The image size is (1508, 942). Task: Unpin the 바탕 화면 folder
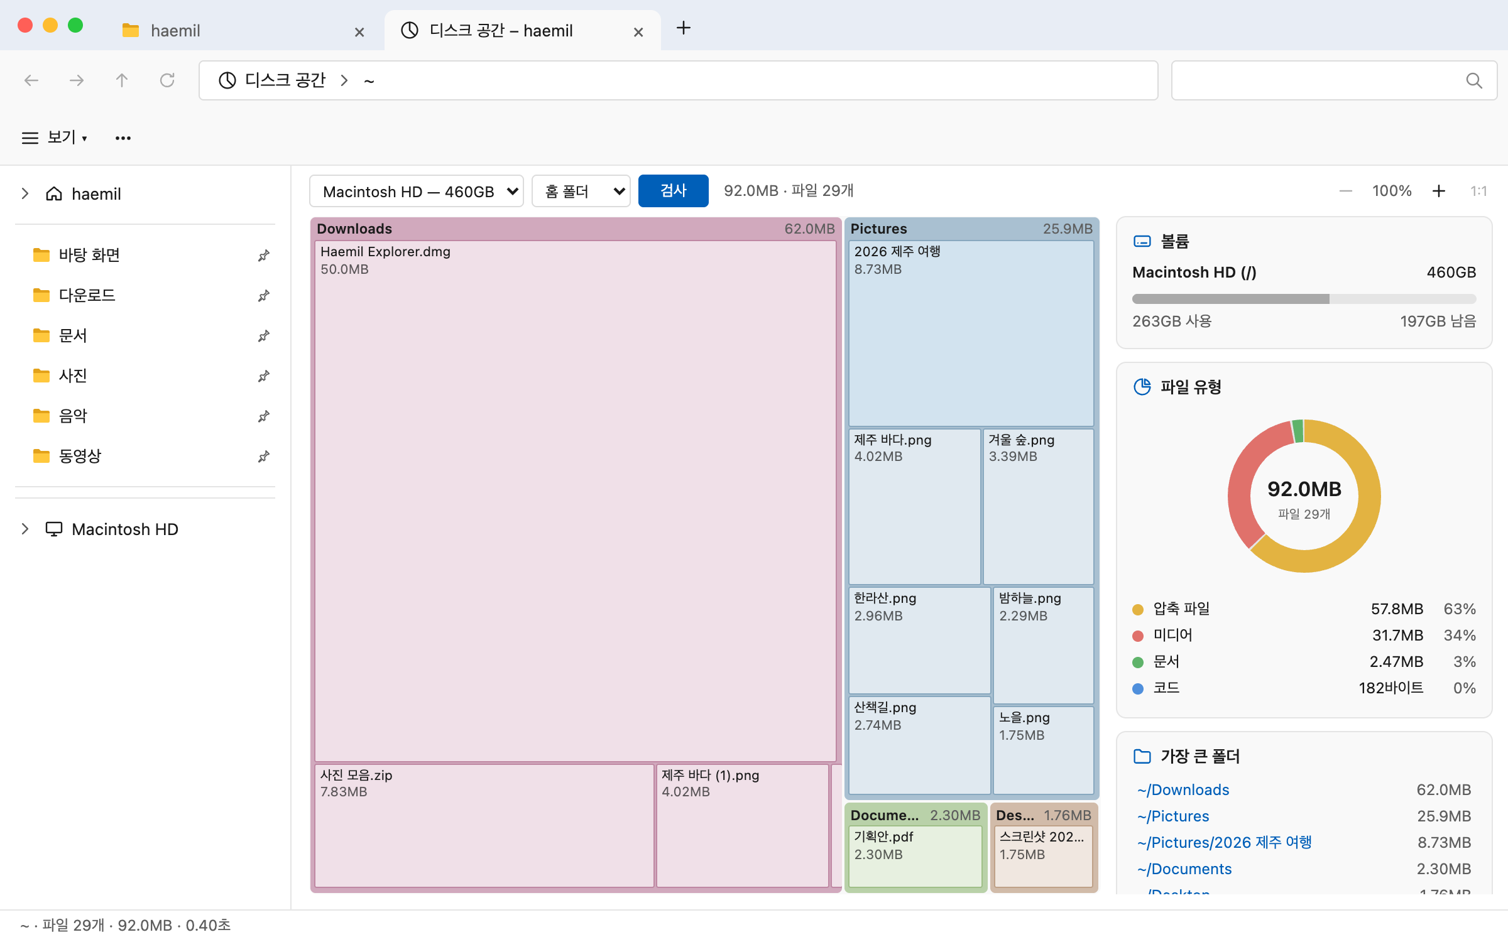tap(264, 256)
